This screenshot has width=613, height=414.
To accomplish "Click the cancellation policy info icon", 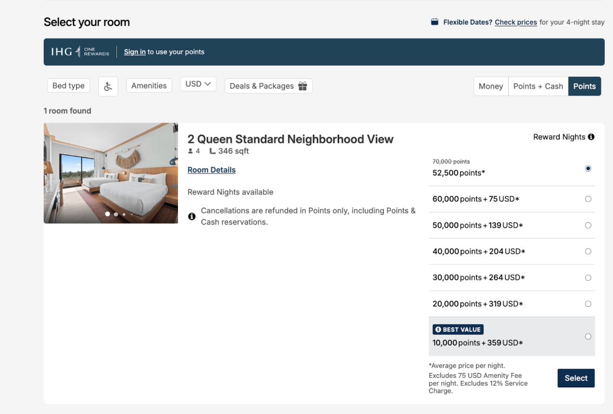I will point(191,216).
